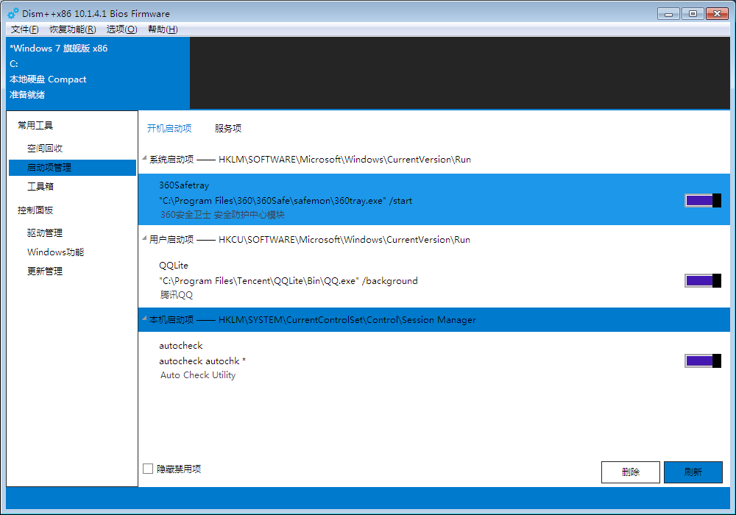Select the 360Safetray entry name
Image resolution: width=736 pixels, height=515 pixels.
pyautogui.click(x=184, y=185)
